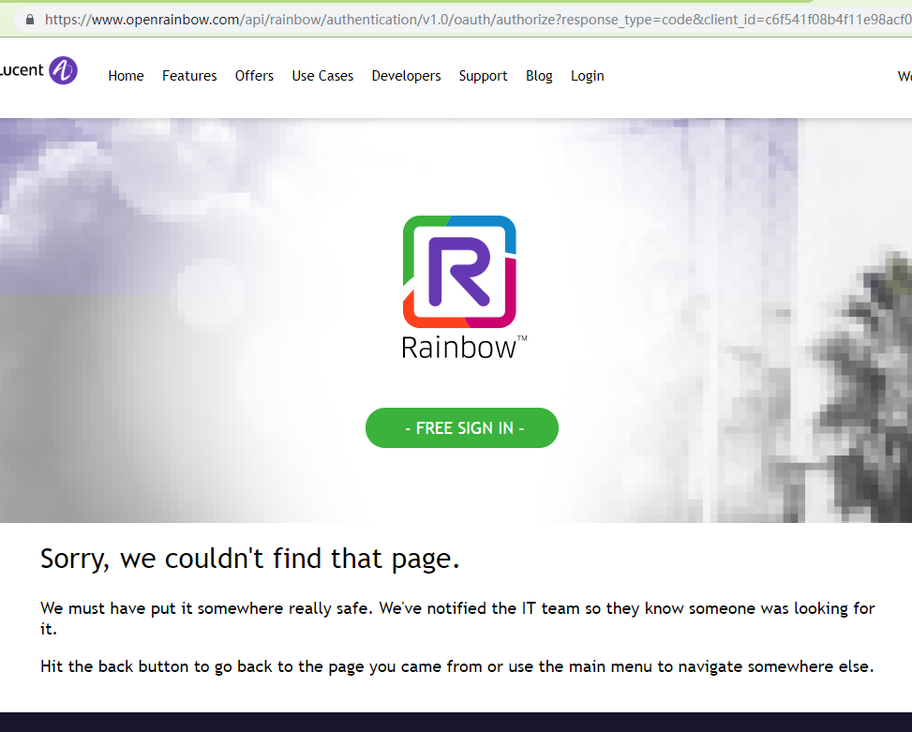The width and height of the screenshot is (912, 732).
Task: Navigate to Use Cases
Action: coord(322,76)
